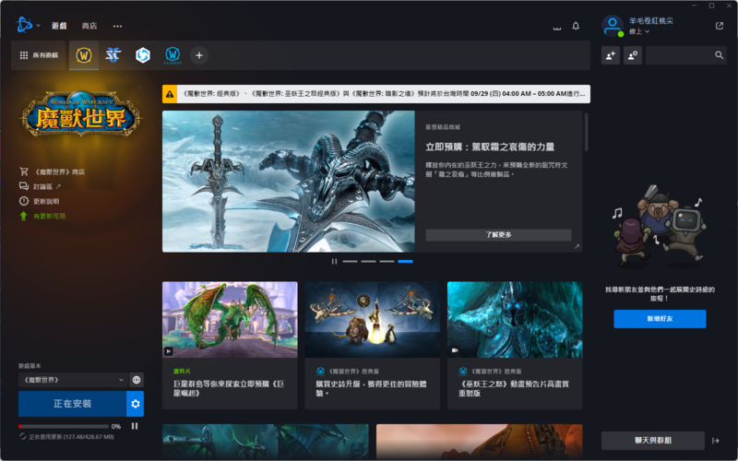The height and width of the screenshot is (461, 738).
Task: Open the 巨龍群島 dragon news card
Action: point(230,345)
